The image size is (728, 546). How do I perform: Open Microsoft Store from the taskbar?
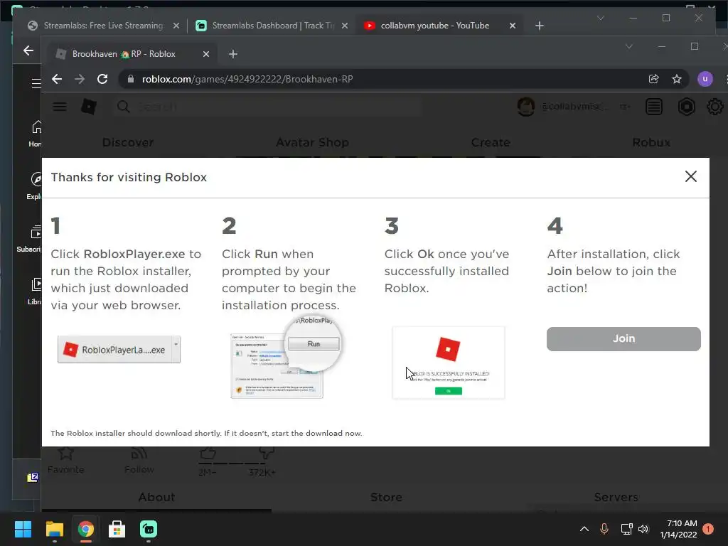tap(117, 529)
